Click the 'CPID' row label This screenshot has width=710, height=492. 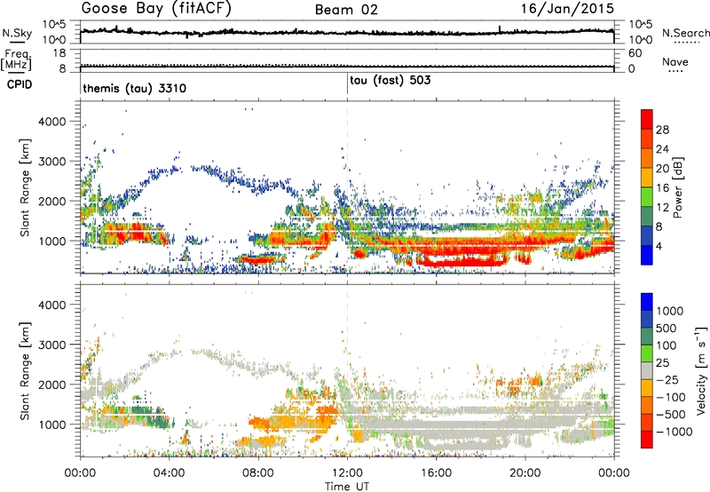pos(20,84)
